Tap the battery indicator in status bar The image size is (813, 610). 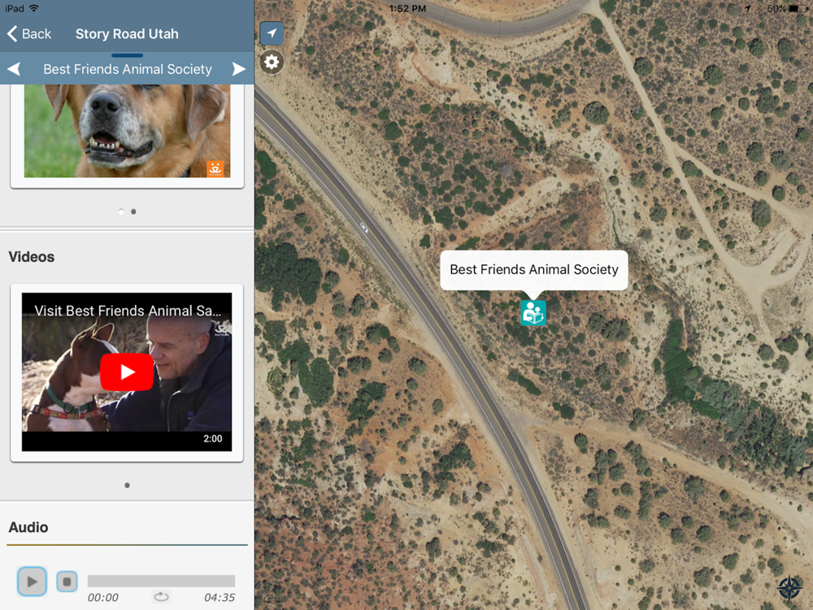click(x=798, y=9)
